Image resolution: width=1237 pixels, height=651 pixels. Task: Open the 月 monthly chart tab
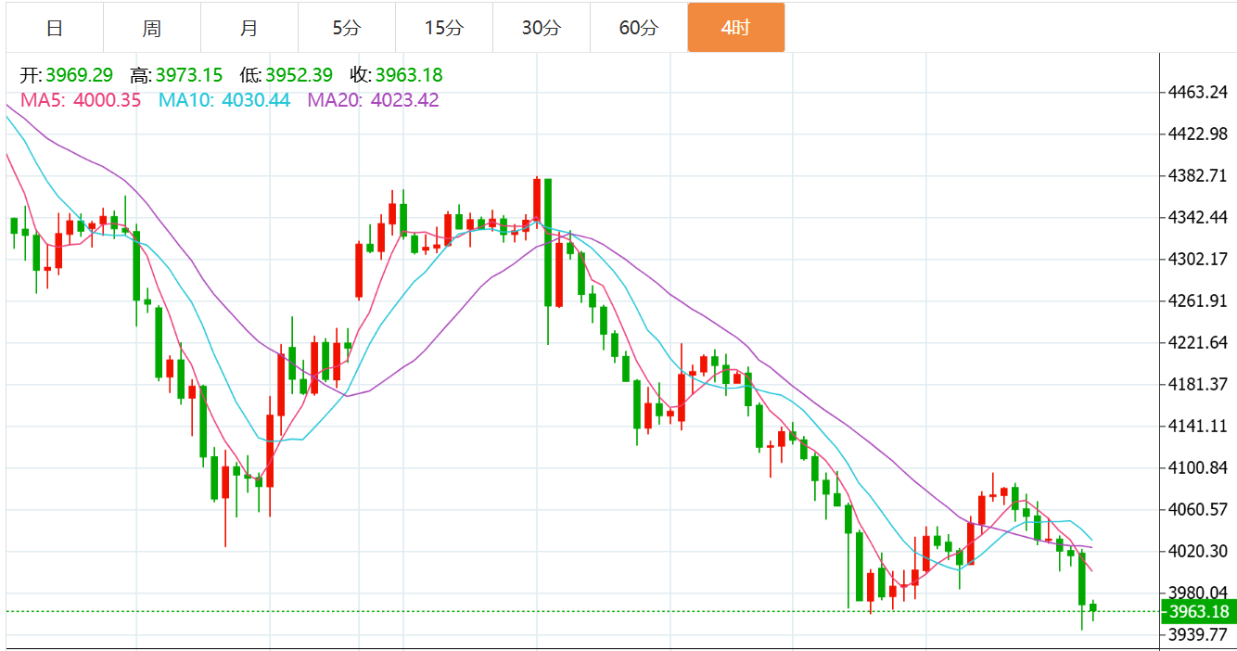(x=249, y=28)
